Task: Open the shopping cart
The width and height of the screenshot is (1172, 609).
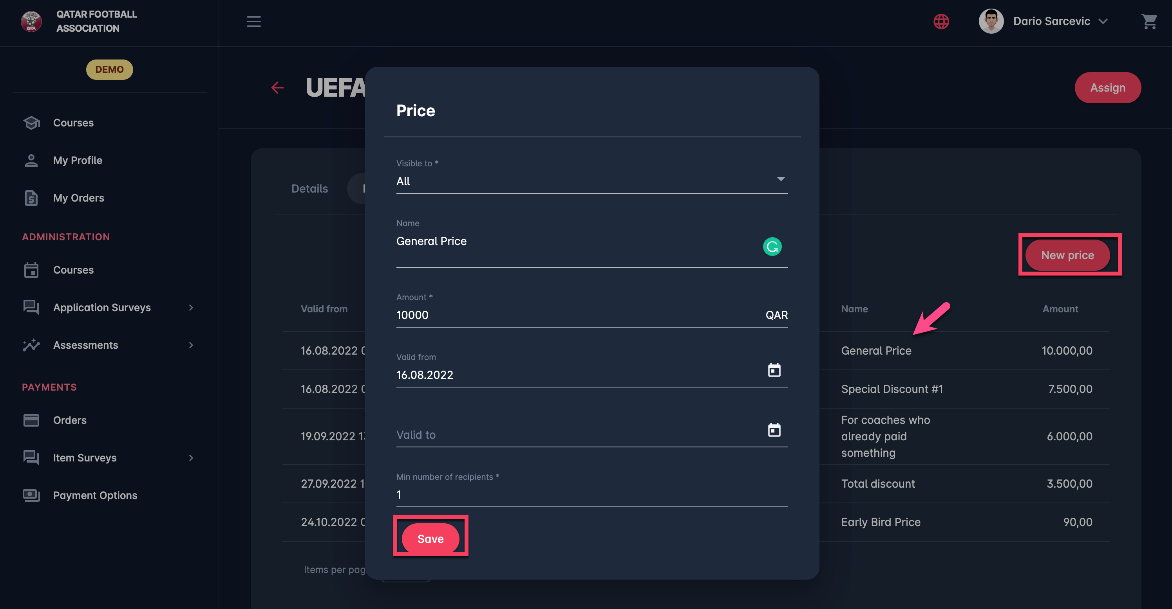Action: (1149, 22)
